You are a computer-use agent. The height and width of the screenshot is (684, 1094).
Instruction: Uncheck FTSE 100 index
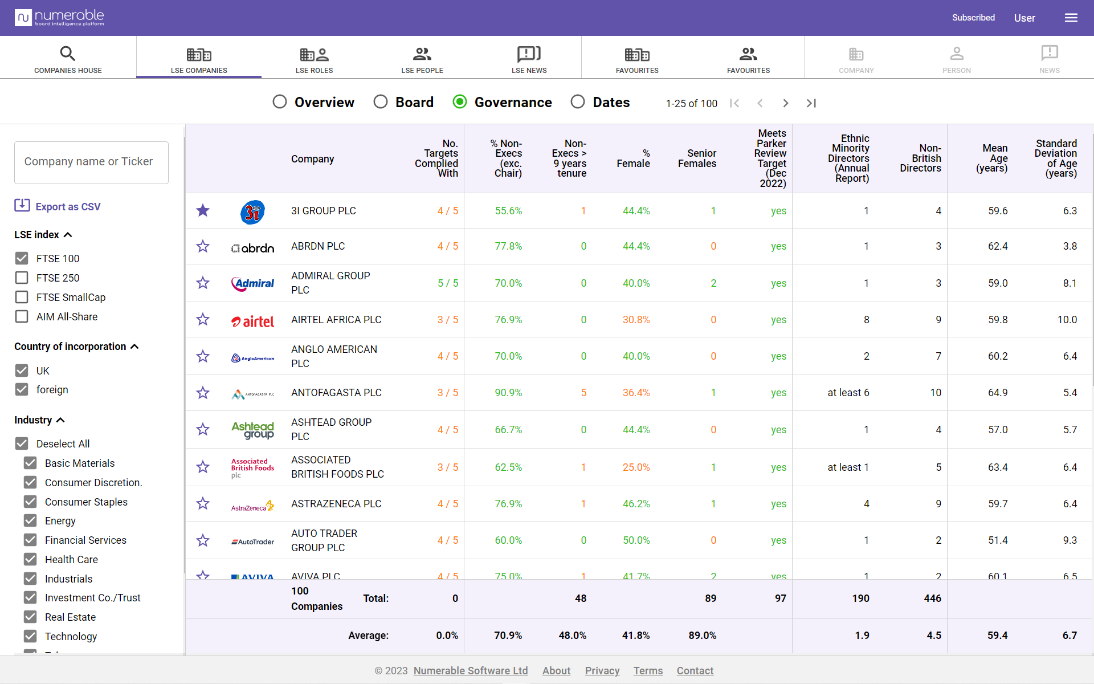[22, 258]
